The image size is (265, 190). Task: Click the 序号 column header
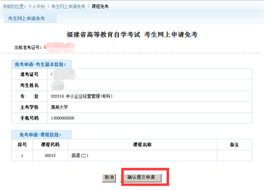pyautogui.click(x=22, y=145)
